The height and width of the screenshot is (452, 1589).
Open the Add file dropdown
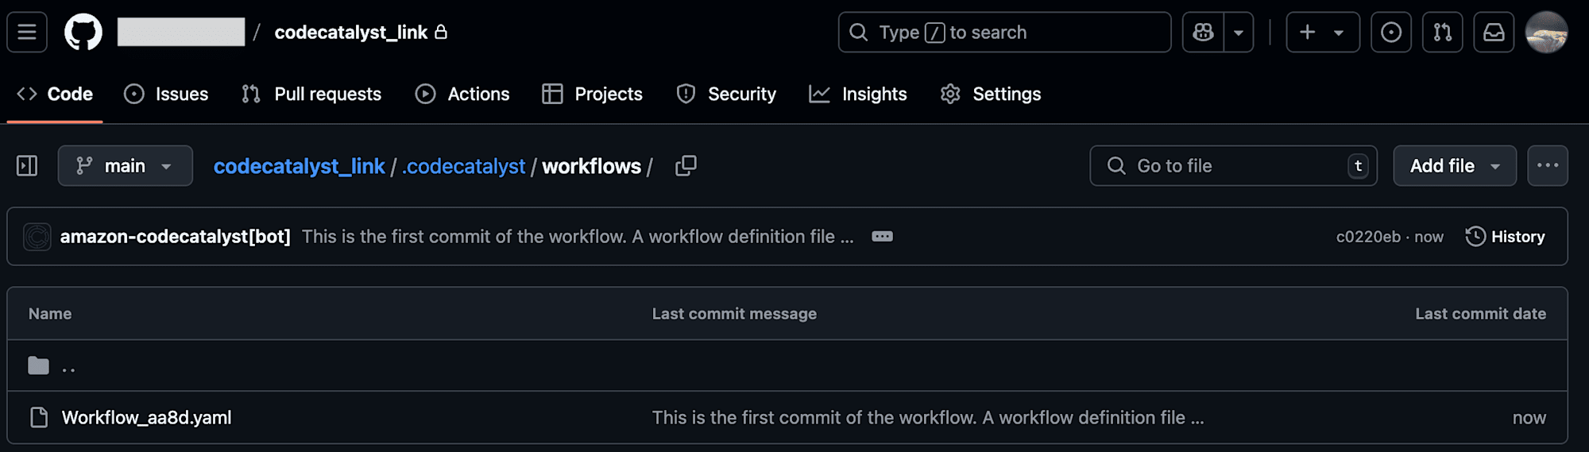[x=1455, y=166]
